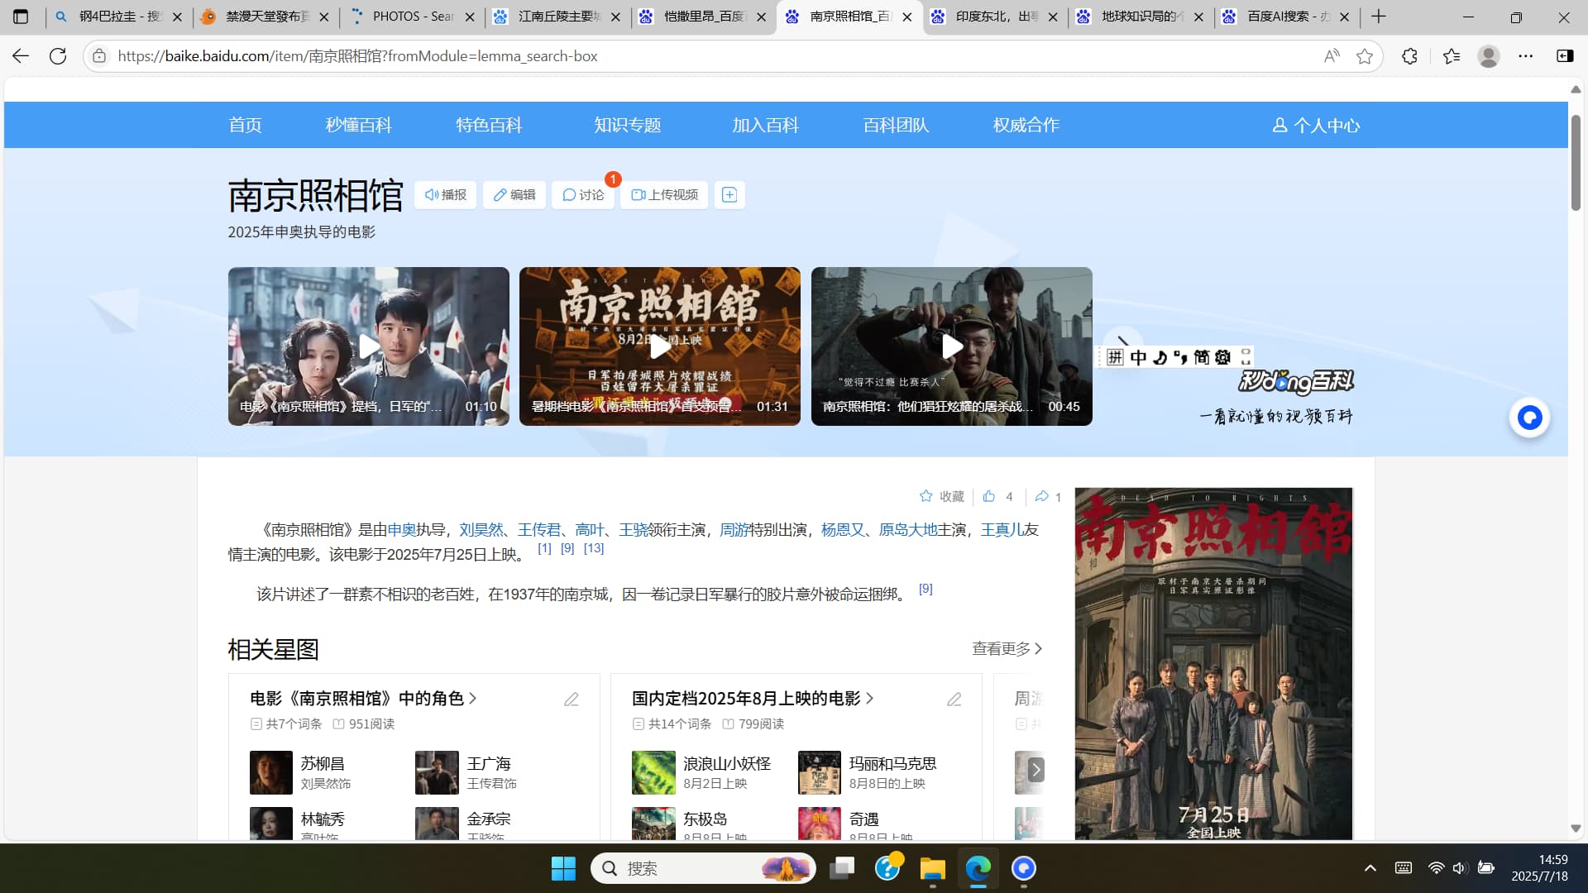The width and height of the screenshot is (1588, 893).
Task: Add page to favorites star icon
Action: pos(1365,56)
